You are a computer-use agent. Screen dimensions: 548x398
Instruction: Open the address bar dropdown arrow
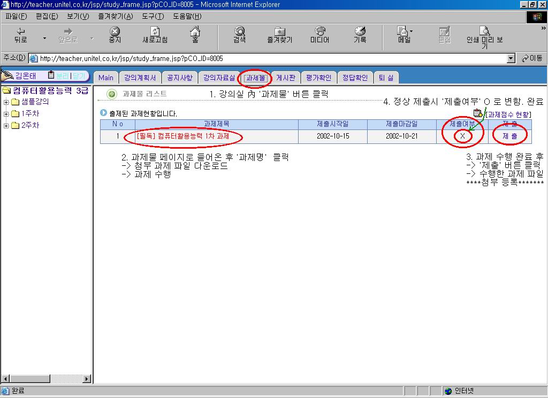click(x=511, y=58)
